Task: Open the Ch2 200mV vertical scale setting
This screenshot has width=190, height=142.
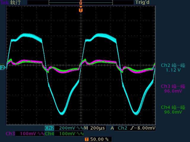Action: (67, 128)
